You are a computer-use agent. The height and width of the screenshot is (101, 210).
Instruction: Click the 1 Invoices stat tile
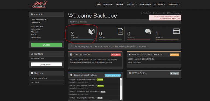click(x=167, y=34)
